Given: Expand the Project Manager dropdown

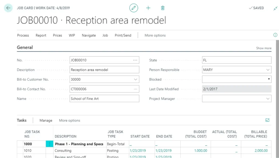Looking at the screenshot, I should point(268,99).
